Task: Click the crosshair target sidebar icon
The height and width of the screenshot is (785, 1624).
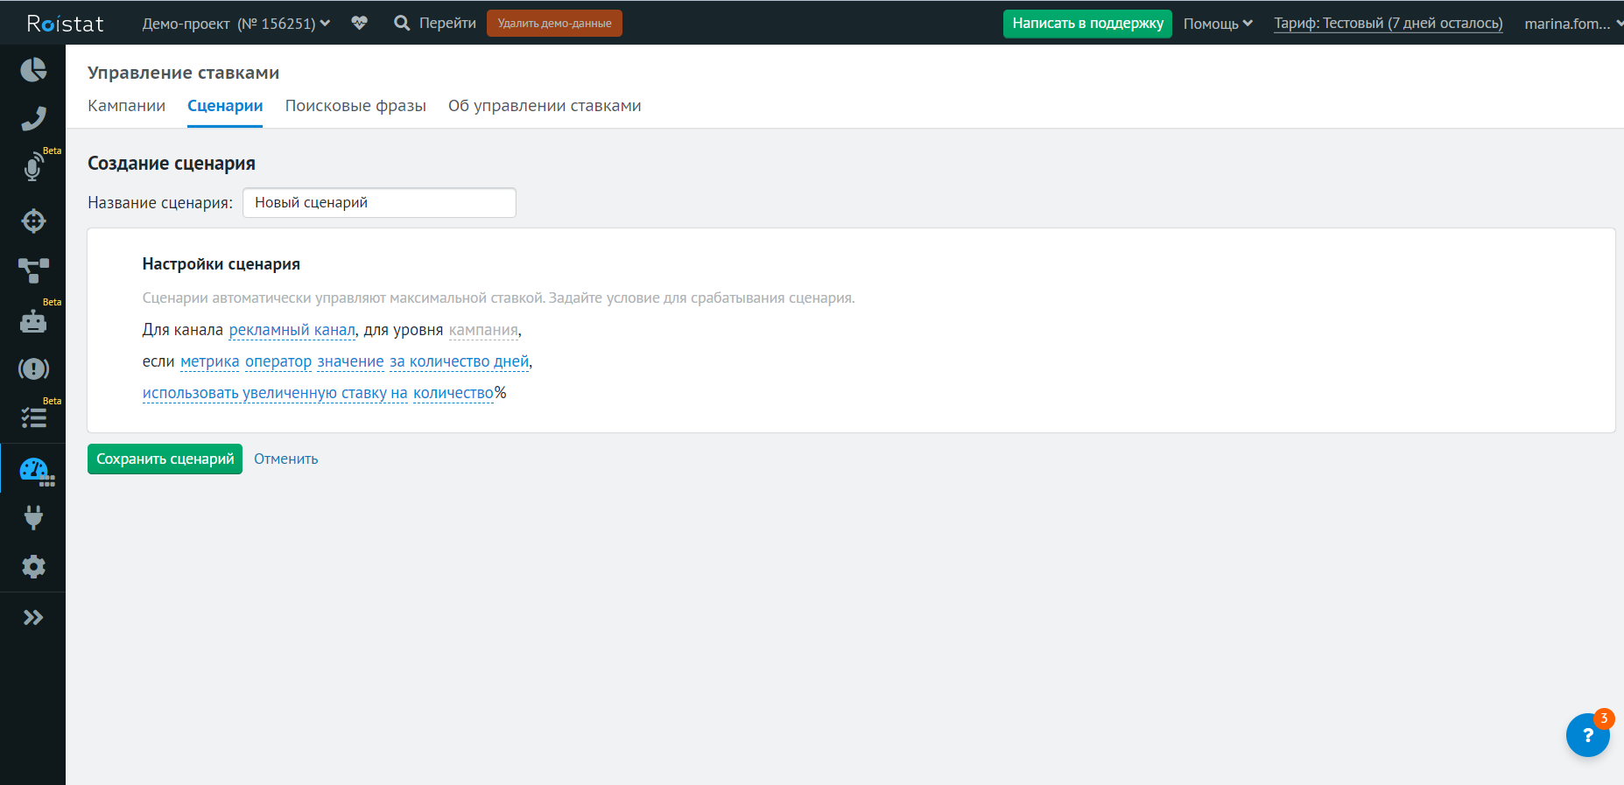Action: [x=33, y=221]
